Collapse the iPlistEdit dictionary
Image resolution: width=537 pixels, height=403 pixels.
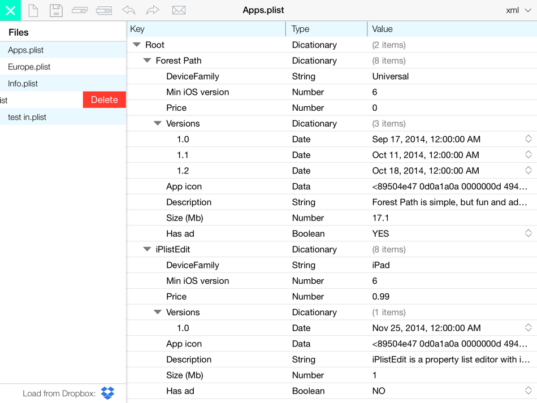(147, 249)
